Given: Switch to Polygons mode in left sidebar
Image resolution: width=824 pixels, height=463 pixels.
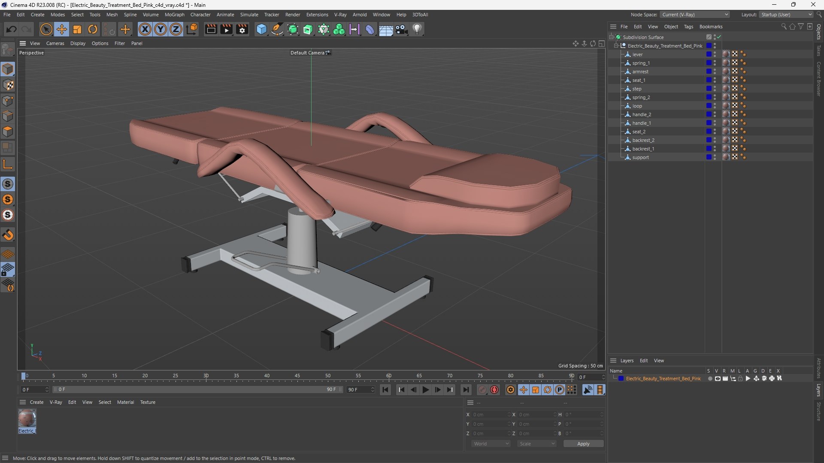Looking at the screenshot, I should pos(8,132).
